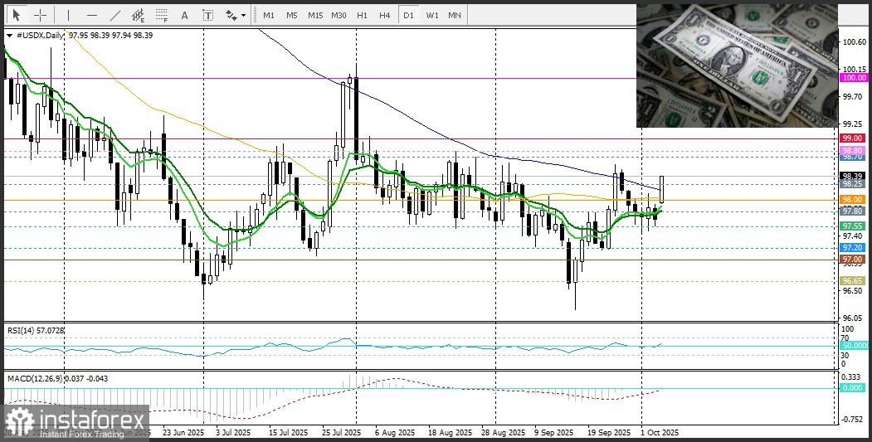Choose the vertical line drawing tool
Screen dimensions: 872x442
coord(68,15)
